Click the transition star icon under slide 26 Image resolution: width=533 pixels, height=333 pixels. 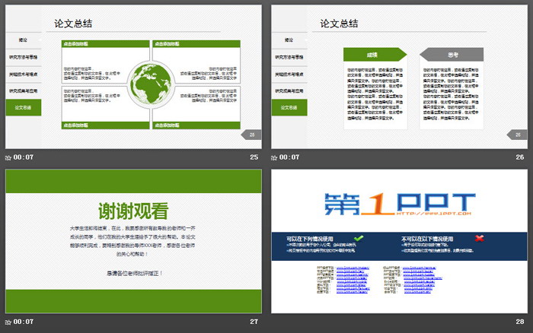pos(274,157)
